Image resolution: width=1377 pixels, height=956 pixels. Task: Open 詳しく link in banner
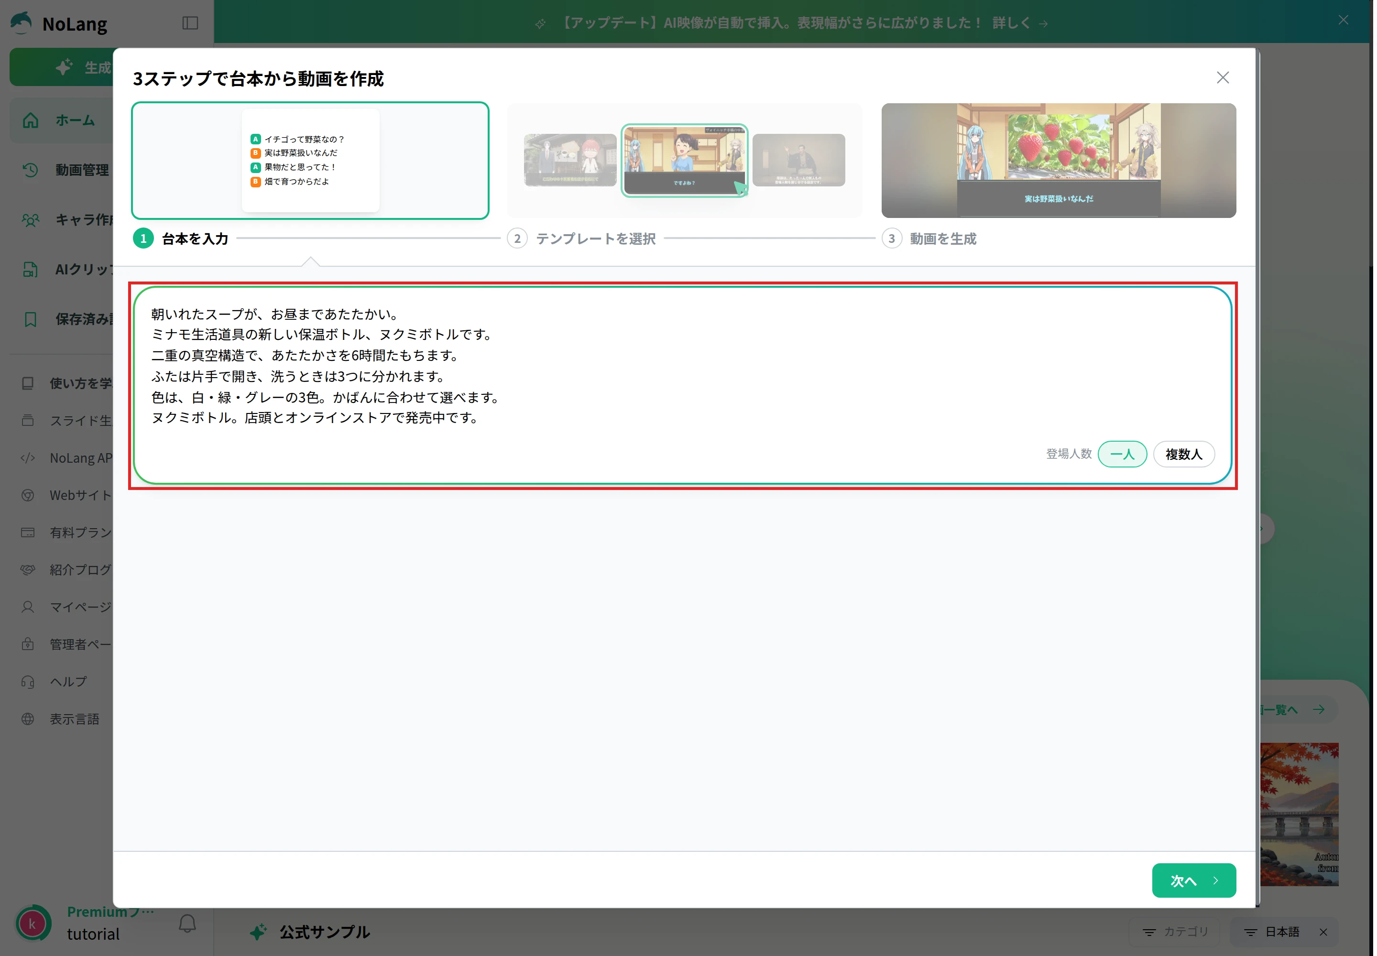coord(1020,23)
